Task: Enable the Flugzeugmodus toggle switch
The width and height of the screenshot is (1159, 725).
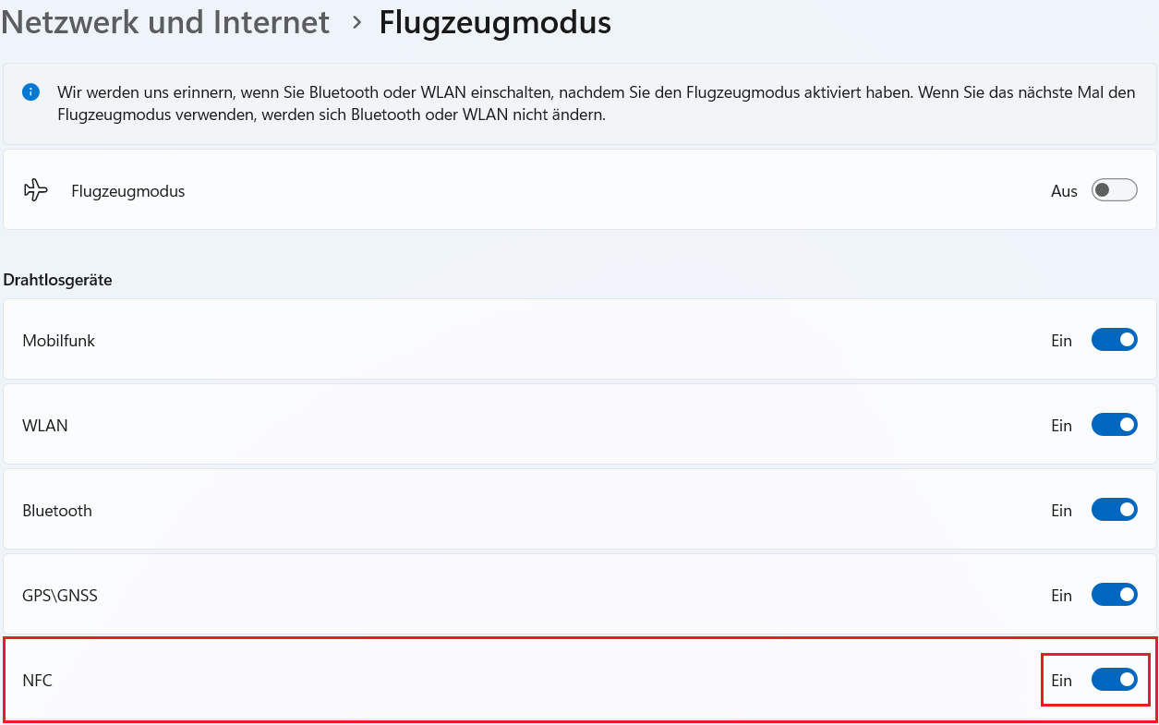Action: click(x=1114, y=191)
